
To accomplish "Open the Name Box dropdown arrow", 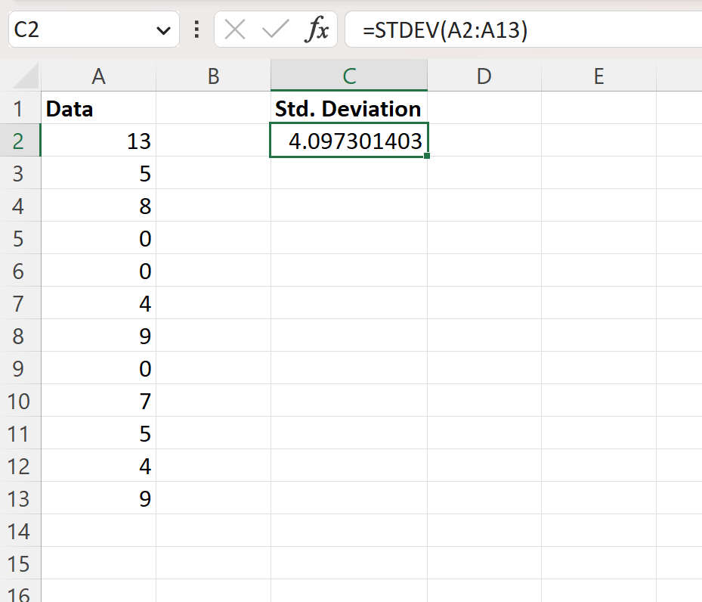I will pos(163,30).
